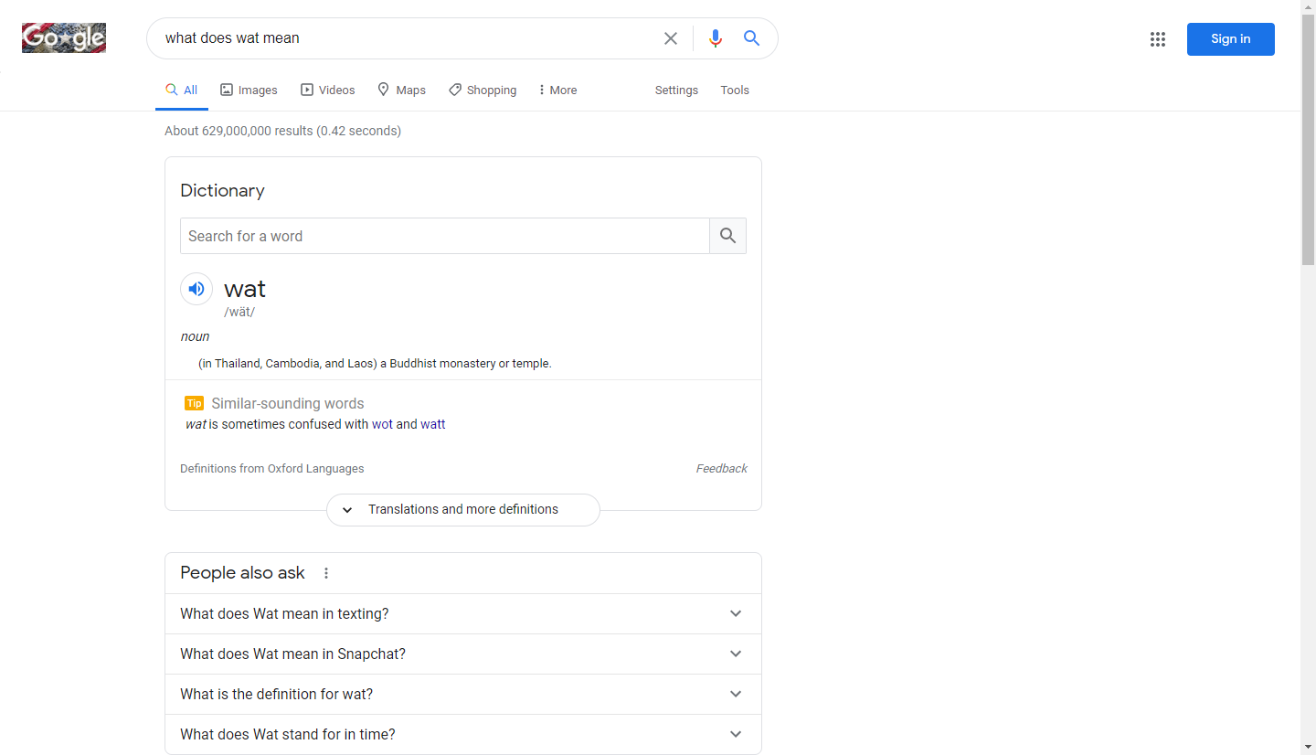The image size is (1316, 755).
Task: Expand "What does Wat mean in texting?"
Action: [x=462, y=614]
